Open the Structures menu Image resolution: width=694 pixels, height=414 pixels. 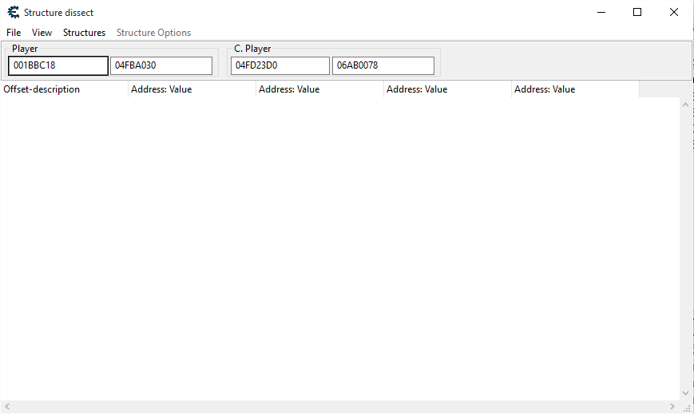pos(84,33)
